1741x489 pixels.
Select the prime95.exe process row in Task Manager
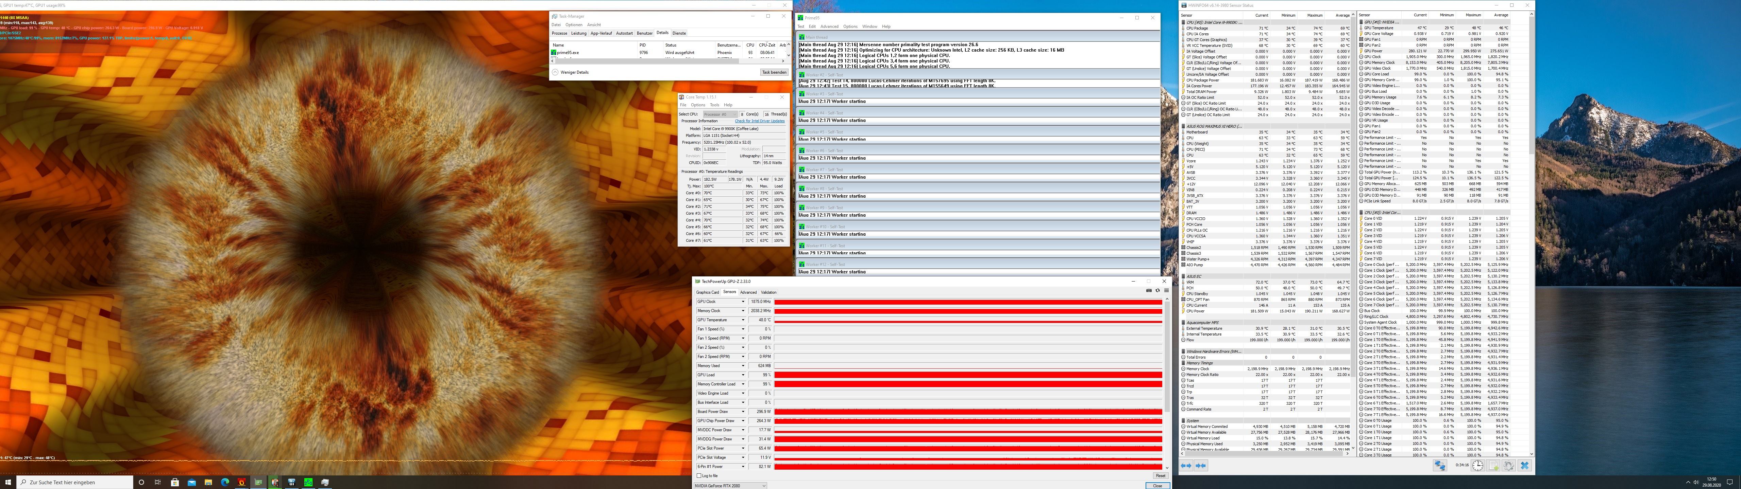coord(669,52)
